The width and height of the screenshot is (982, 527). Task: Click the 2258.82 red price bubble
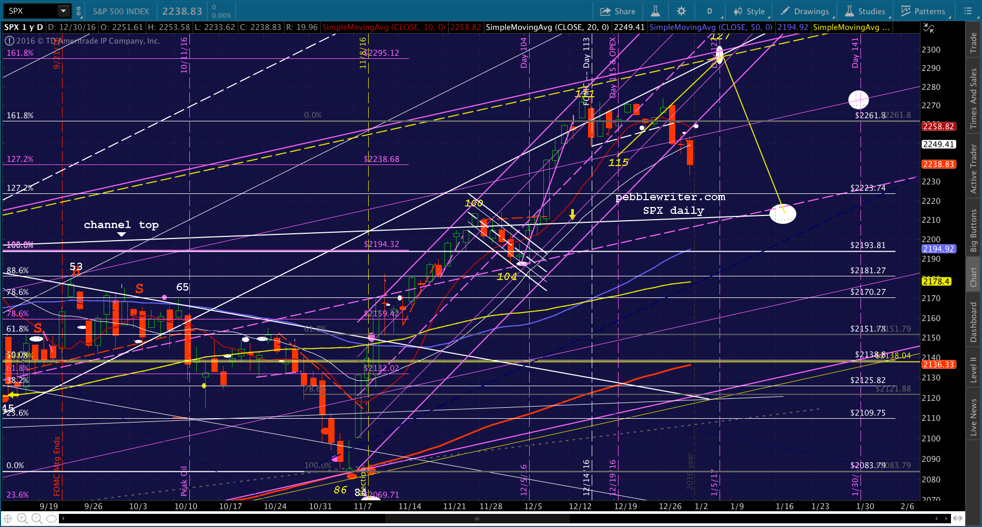[939, 127]
